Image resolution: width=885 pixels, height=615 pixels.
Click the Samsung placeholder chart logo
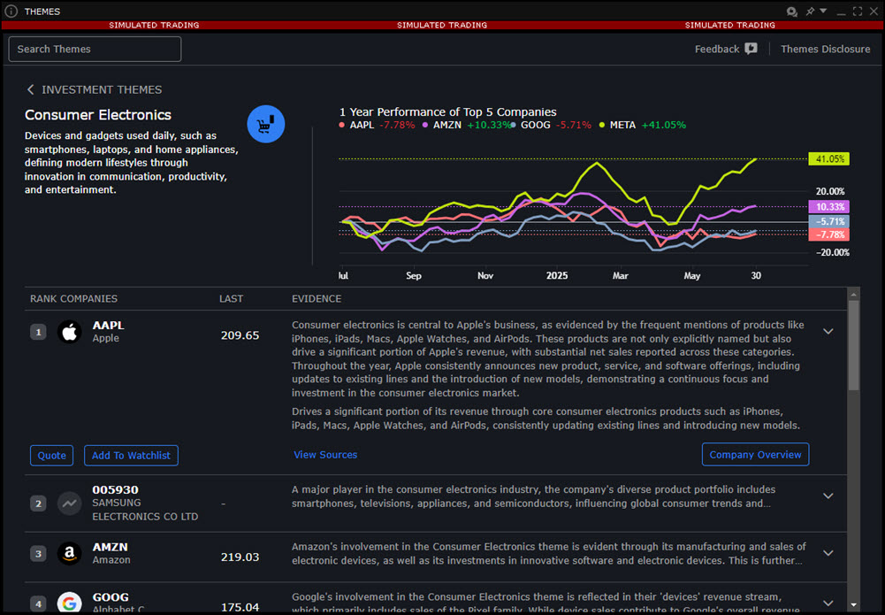(x=70, y=504)
